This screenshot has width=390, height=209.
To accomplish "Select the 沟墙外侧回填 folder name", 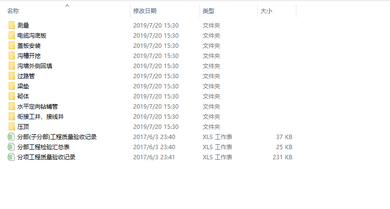I will click(x=35, y=66).
